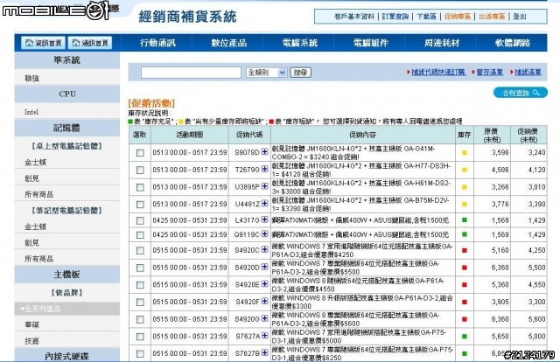Expand the plus icon beside S4920C

tap(264, 250)
